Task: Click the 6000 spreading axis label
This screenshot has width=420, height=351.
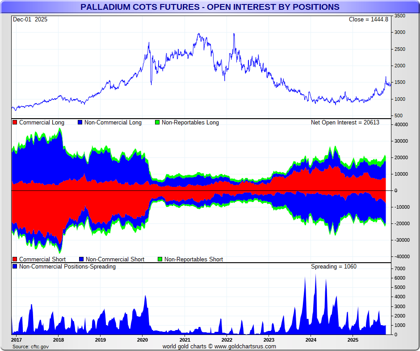Action: click(x=400, y=278)
